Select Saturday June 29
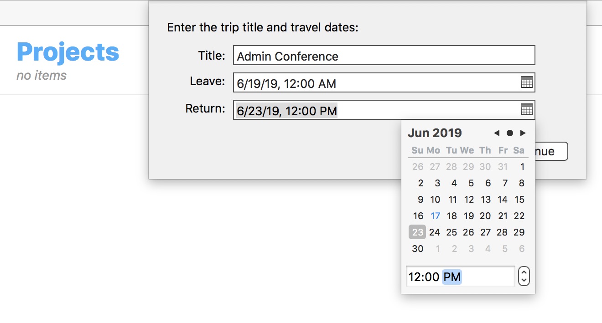Image resolution: width=602 pixels, height=323 pixels. [519, 232]
